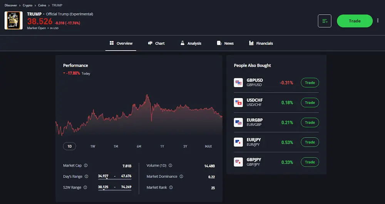Screen dimensions: 385x204
Task: Open the Financials tab
Action: click(261, 43)
